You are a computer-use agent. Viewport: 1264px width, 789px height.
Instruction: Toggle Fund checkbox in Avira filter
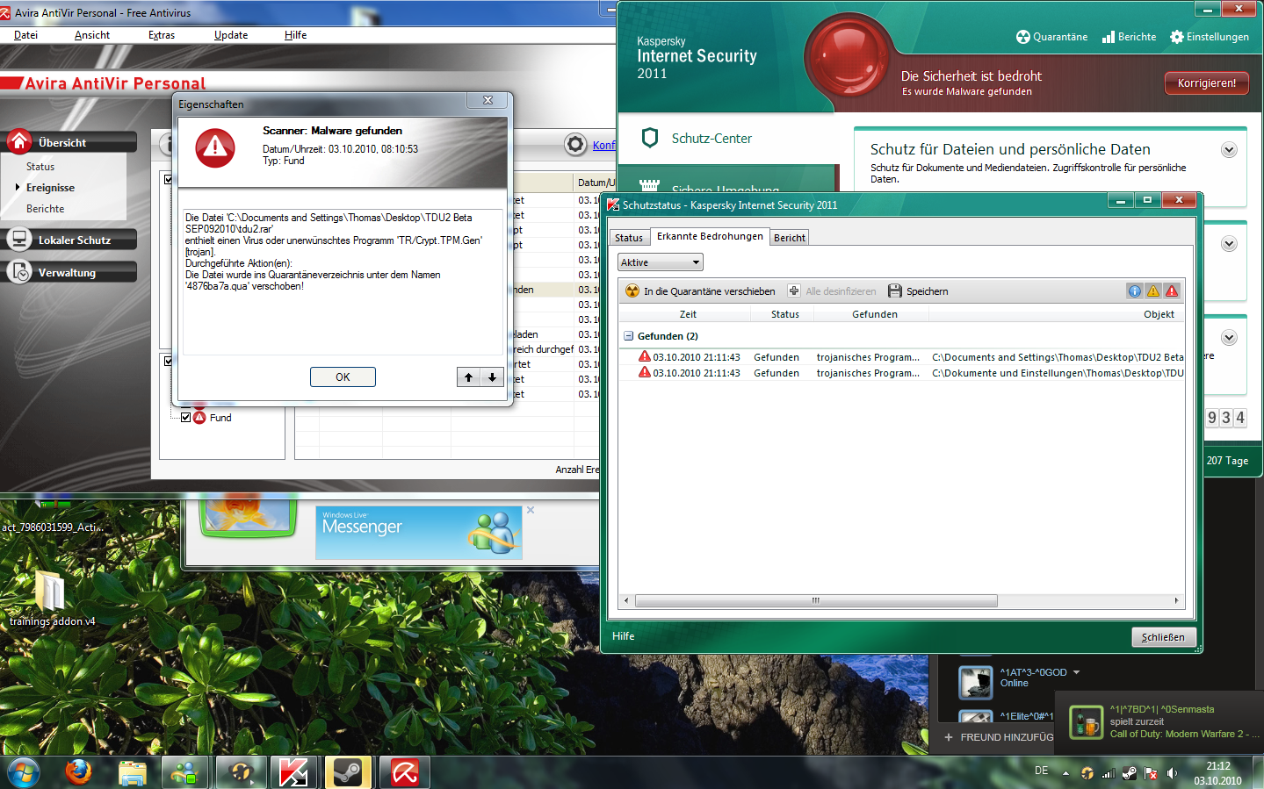pyautogui.click(x=185, y=418)
